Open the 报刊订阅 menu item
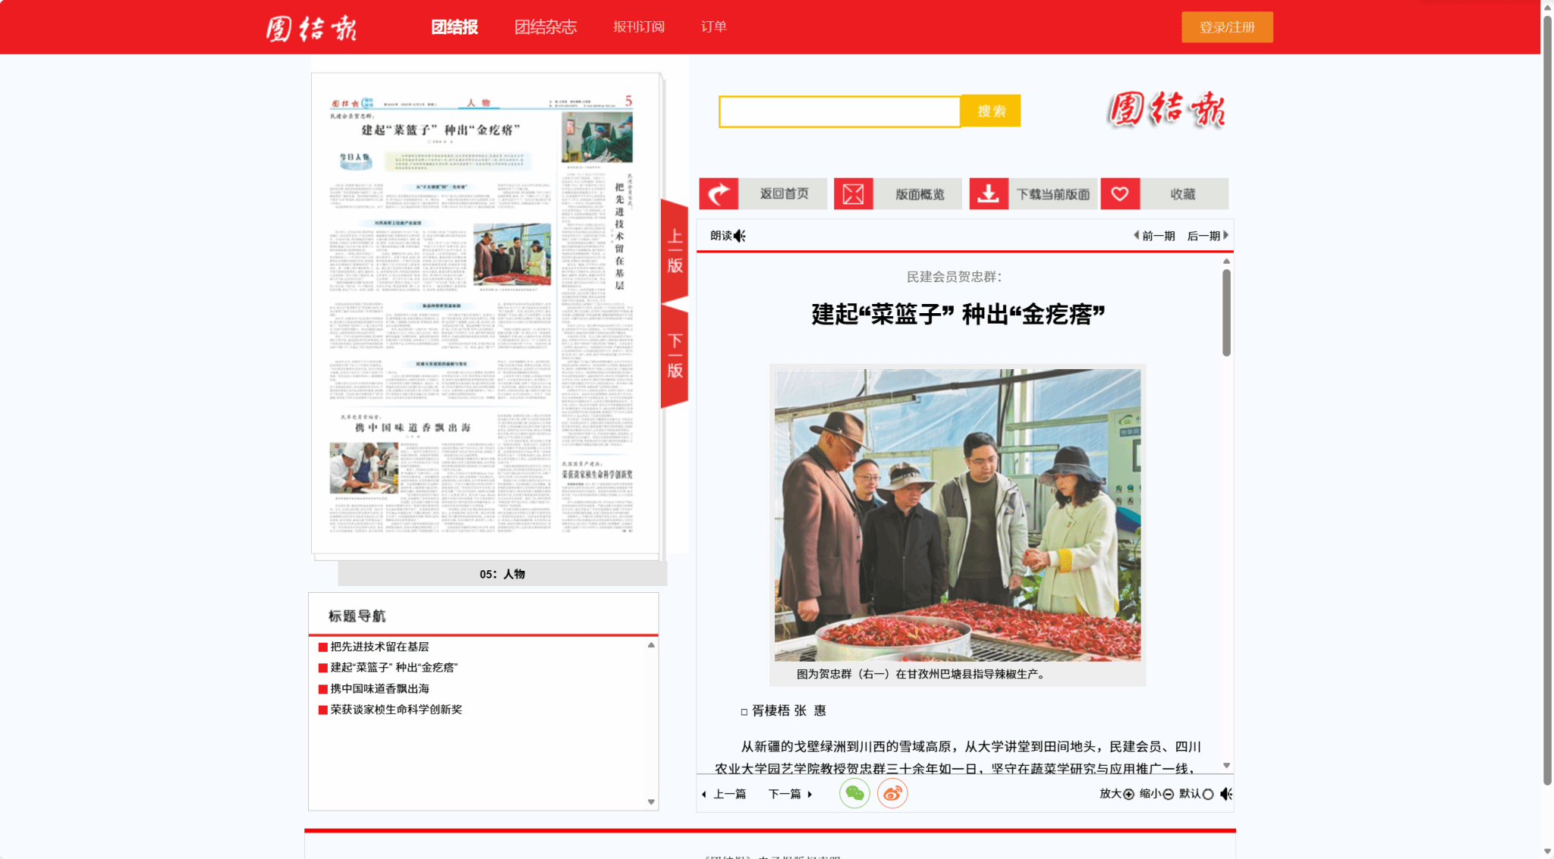1554x859 pixels. (638, 27)
